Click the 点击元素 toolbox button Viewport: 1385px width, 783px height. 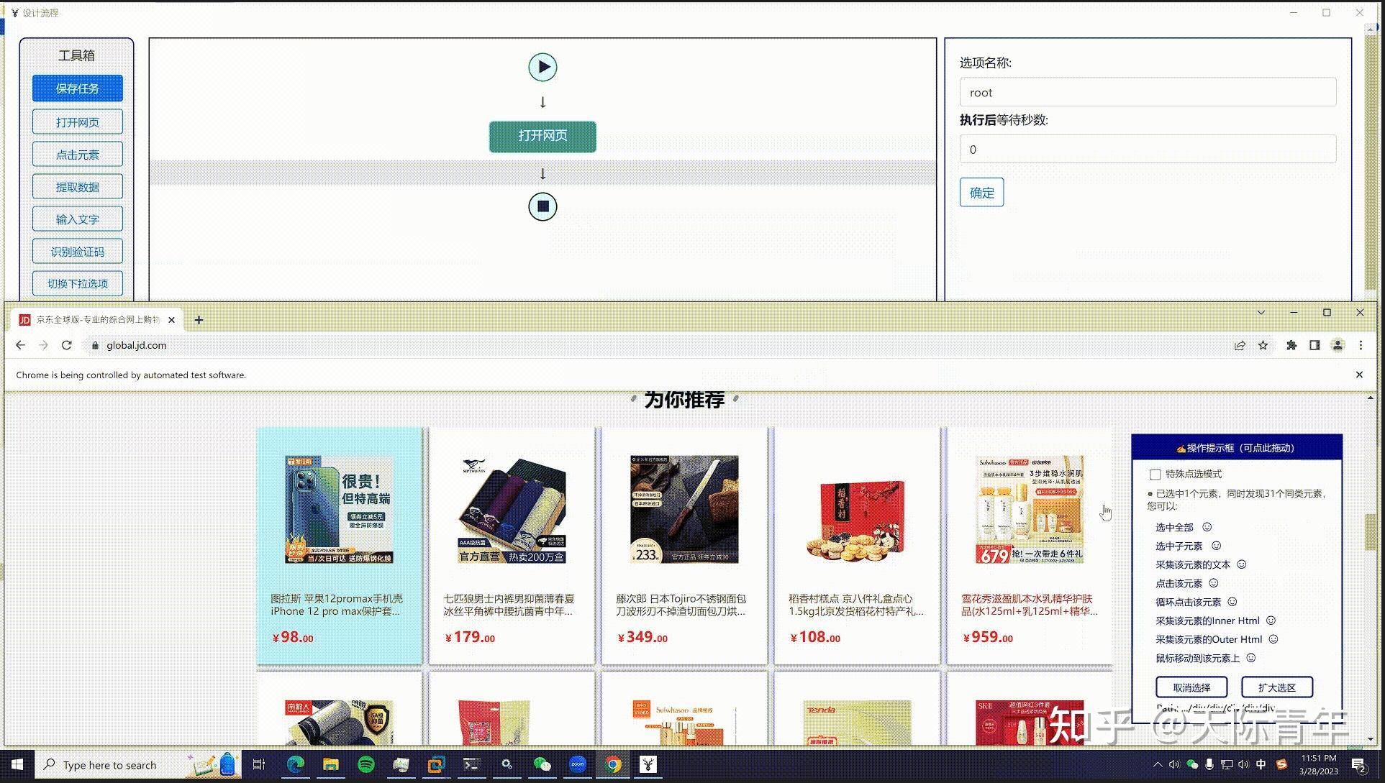pyautogui.click(x=78, y=155)
